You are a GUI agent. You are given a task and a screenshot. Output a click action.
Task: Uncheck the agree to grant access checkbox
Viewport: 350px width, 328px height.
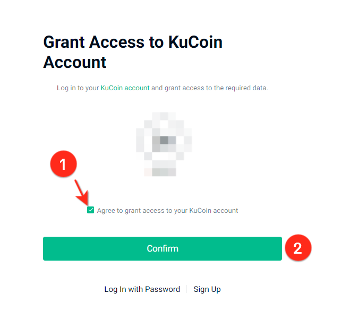[x=91, y=210]
